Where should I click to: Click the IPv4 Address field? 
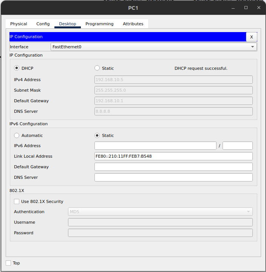tap(173, 80)
